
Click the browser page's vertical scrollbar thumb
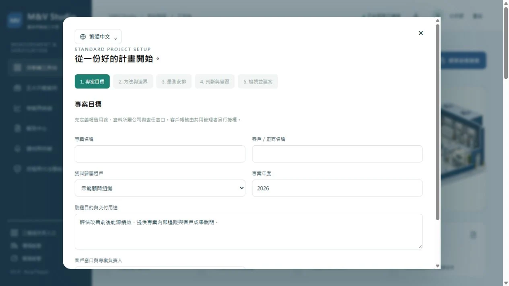(x=506, y=42)
